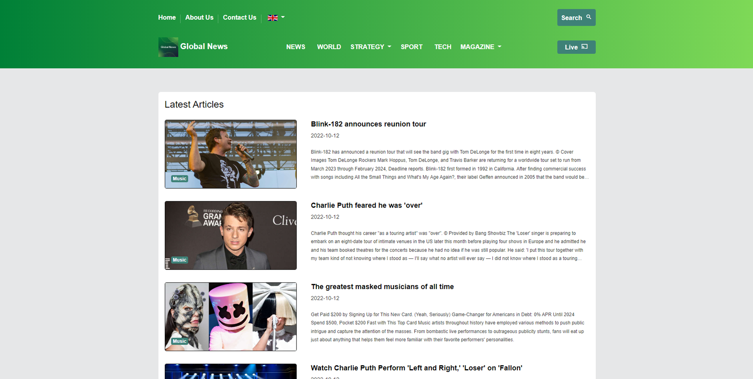Click the Charlie Puth 'over' article summary text
753x379 pixels.
[448, 246]
